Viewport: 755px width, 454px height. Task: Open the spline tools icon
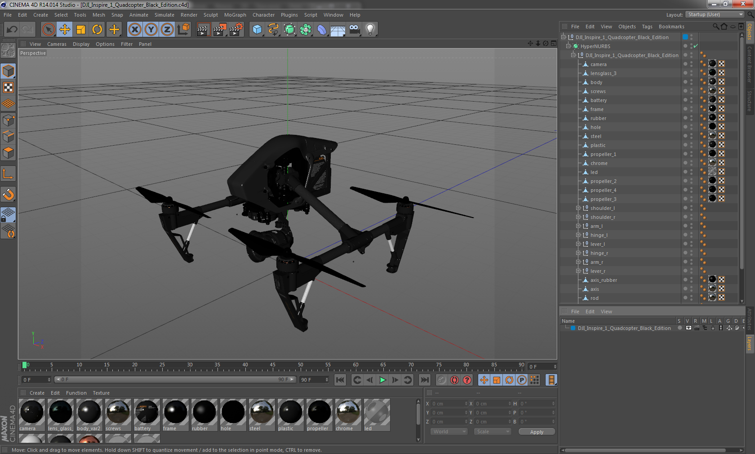[273, 30]
